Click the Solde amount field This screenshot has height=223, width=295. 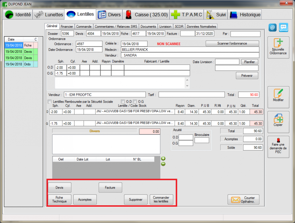[253, 148]
